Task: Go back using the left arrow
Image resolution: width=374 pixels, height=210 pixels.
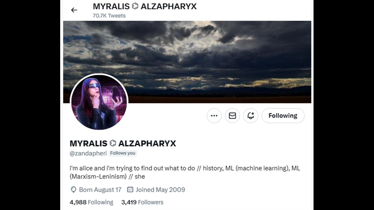Action: [x=74, y=10]
